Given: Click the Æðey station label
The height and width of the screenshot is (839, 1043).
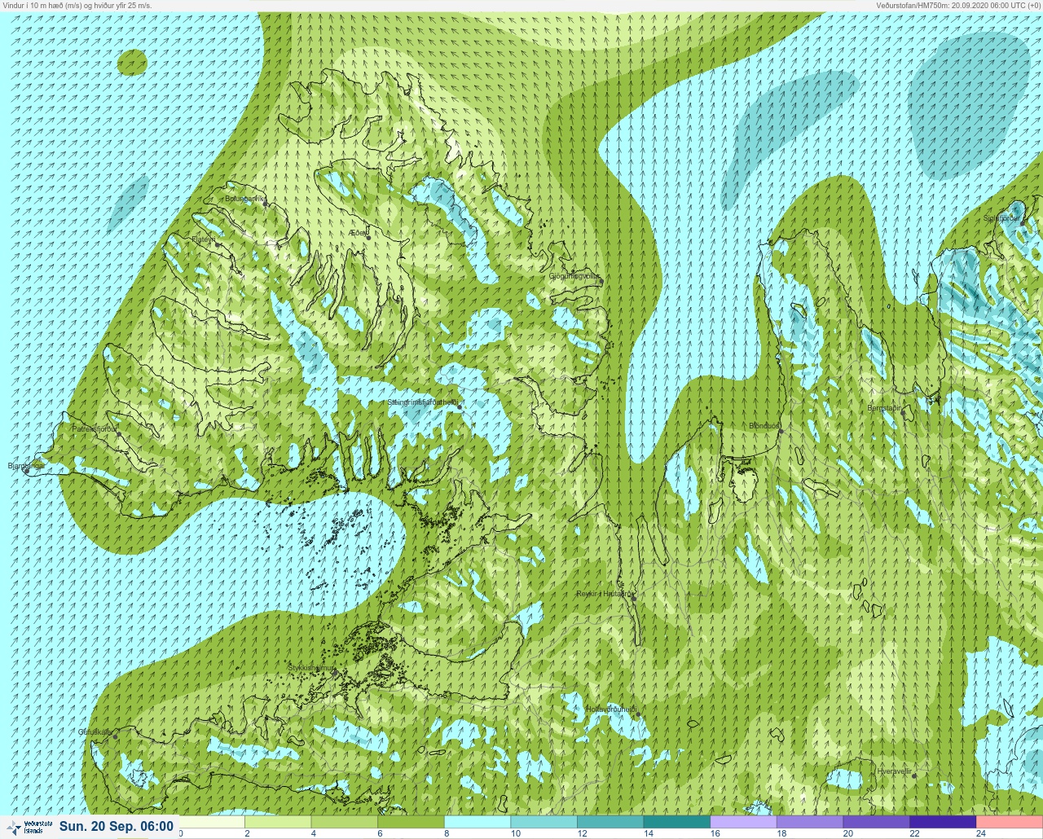Looking at the screenshot, I should click(x=357, y=232).
